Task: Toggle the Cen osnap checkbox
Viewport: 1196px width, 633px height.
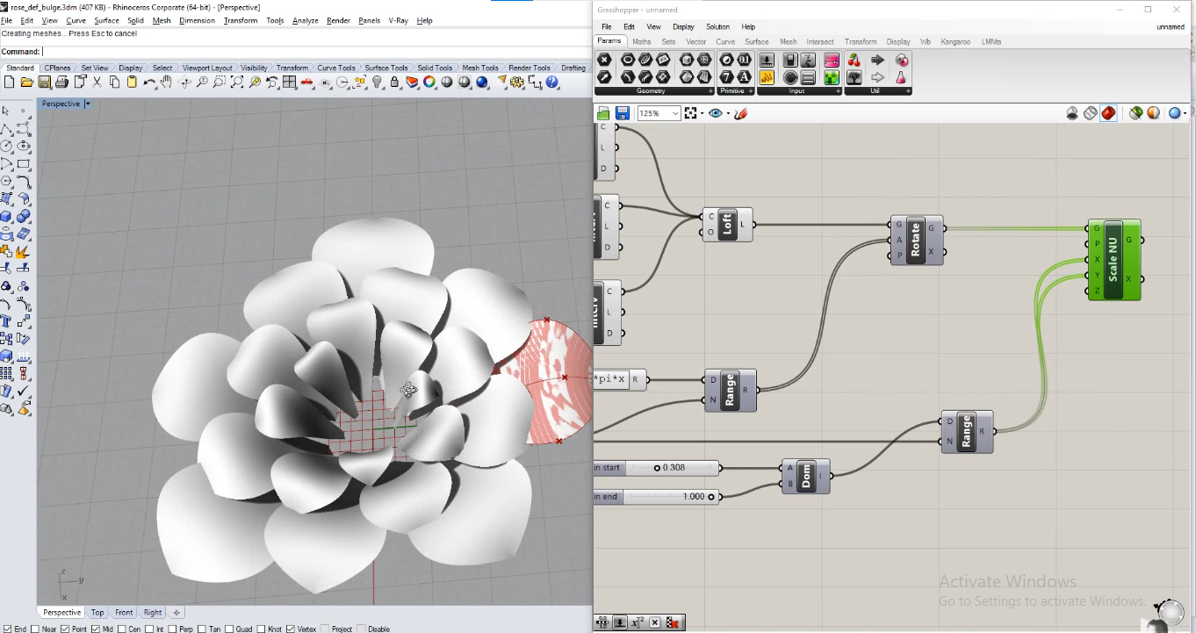Action: (x=122, y=629)
